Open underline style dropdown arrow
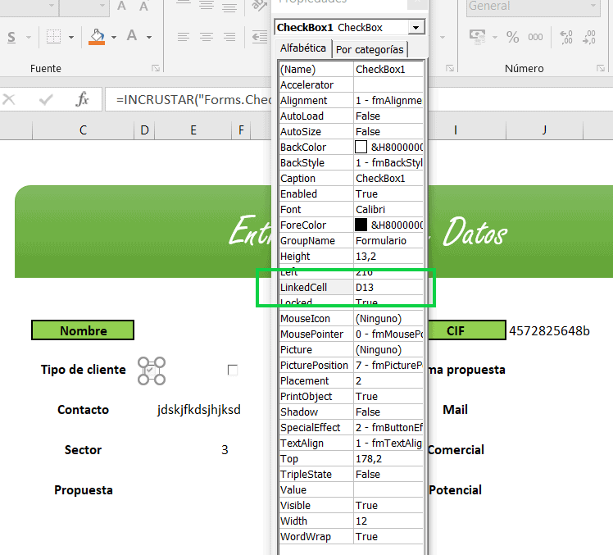This screenshot has height=555, width=613. pos(29,38)
